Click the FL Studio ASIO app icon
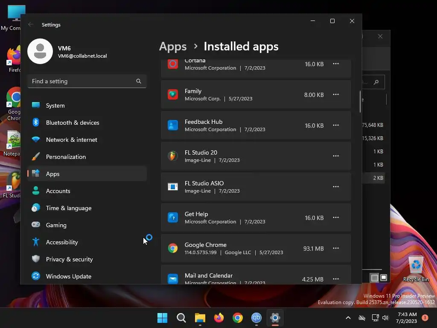 pos(173,187)
